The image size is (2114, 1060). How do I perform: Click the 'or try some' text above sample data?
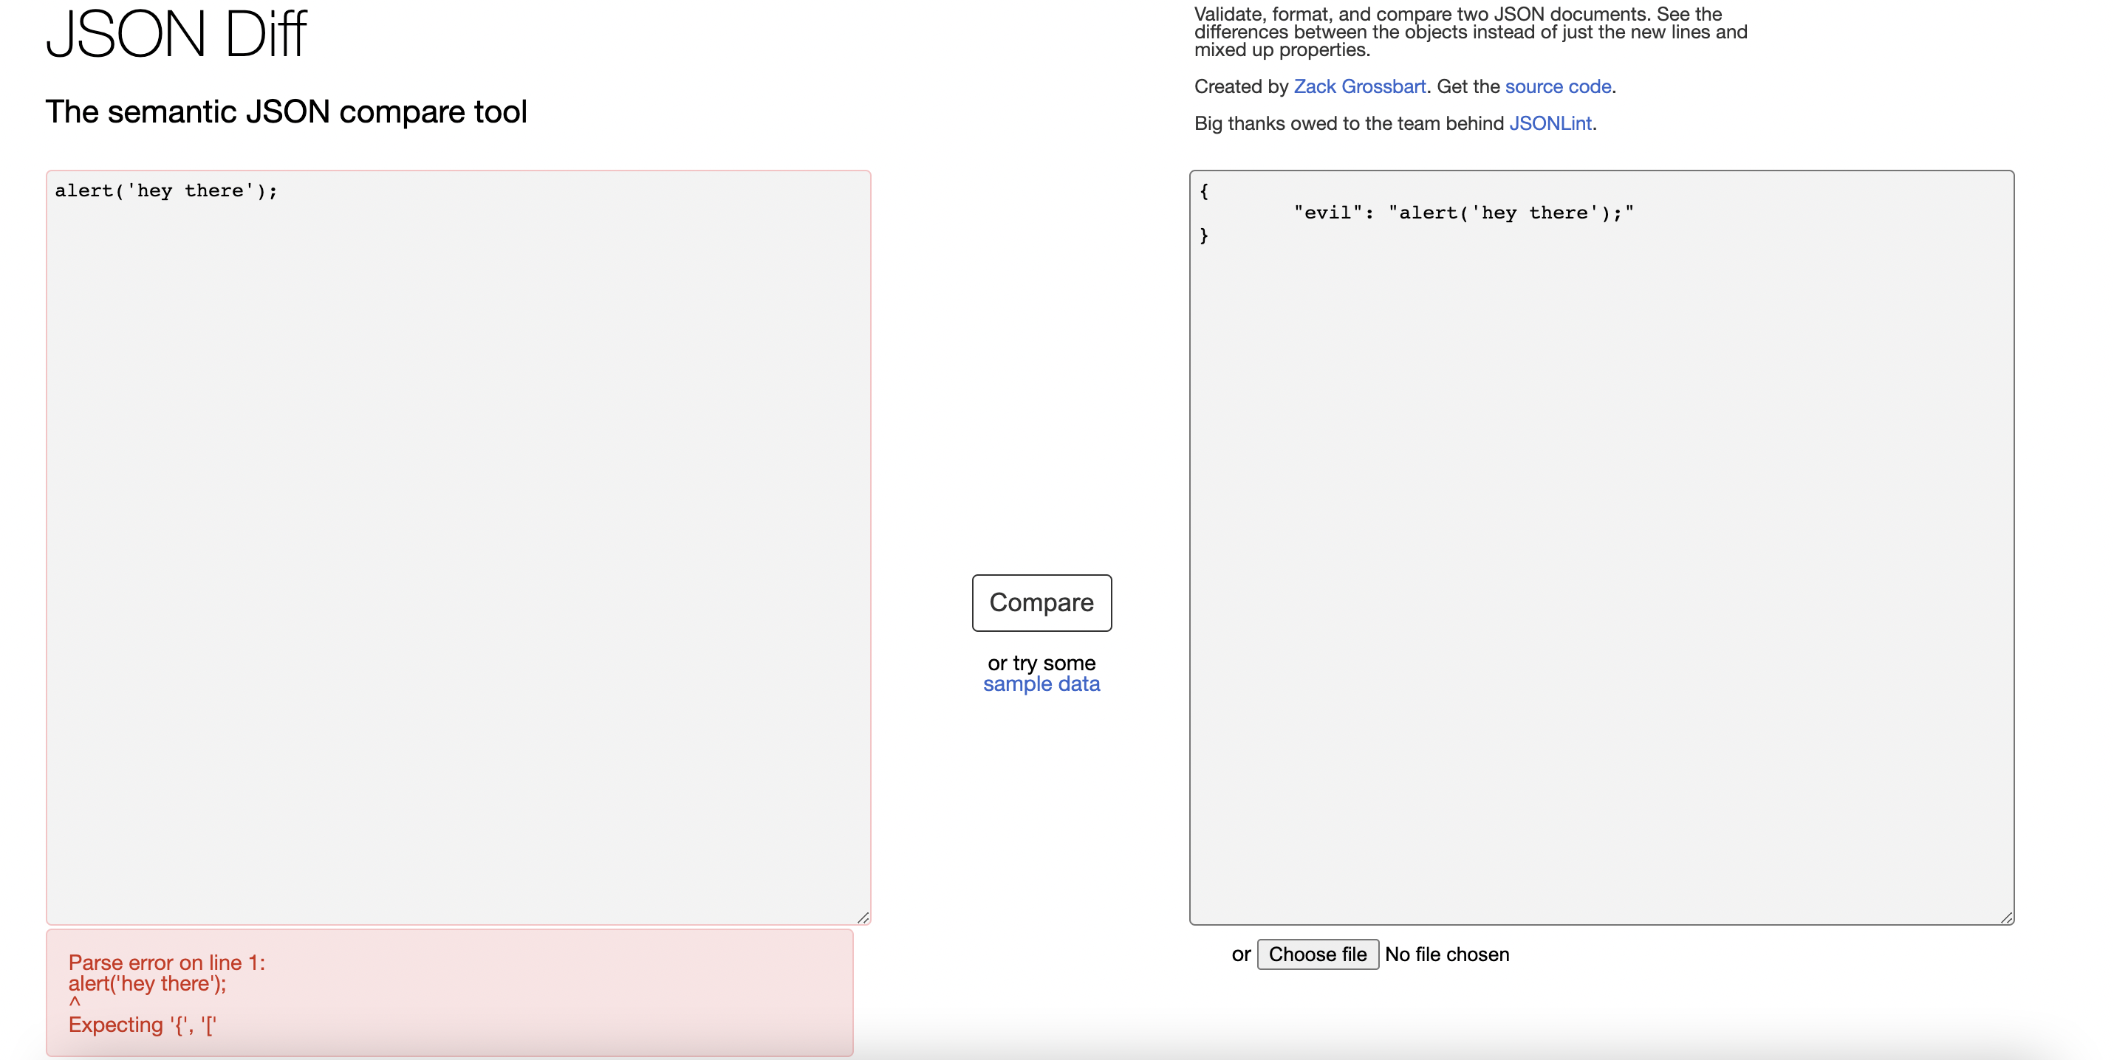pos(1041,662)
